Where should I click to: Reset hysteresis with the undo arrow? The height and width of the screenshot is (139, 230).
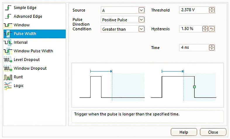coord(212,29)
